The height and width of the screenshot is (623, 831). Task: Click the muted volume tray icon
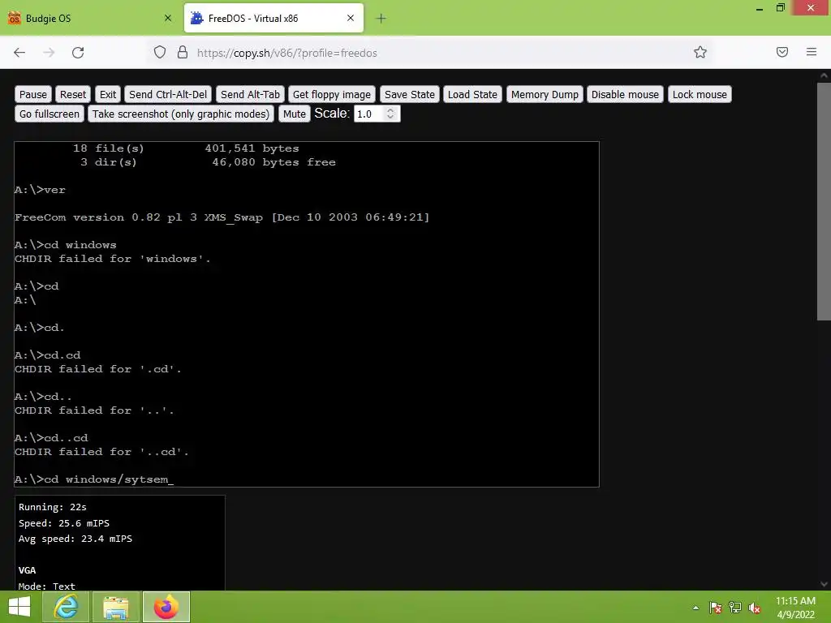tap(755, 608)
